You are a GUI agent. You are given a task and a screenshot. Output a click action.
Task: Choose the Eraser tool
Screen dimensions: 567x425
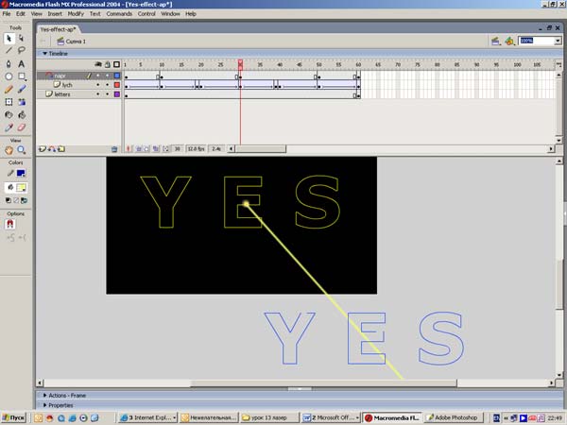pyautogui.click(x=22, y=127)
